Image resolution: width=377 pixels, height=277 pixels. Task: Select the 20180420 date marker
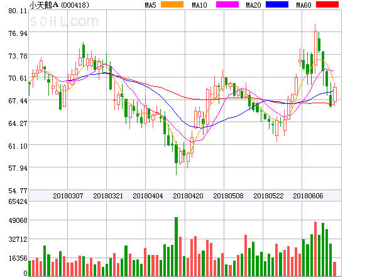pos(188,196)
